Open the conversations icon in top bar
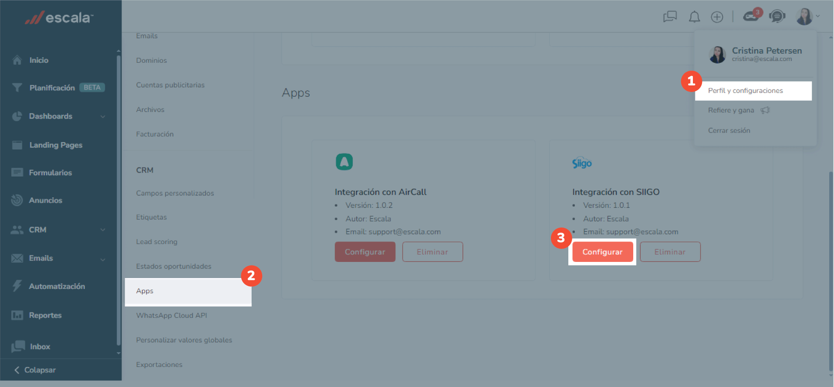This screenshot has width=834, height=387. pos(670,17)
